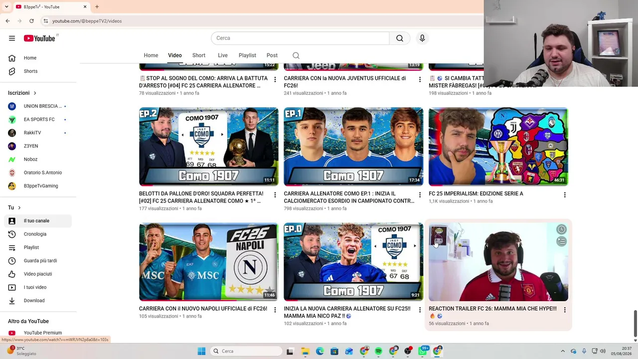Click the browser address bar URL
This screenshot has height=359, width=638.
(x=87, y=21)
